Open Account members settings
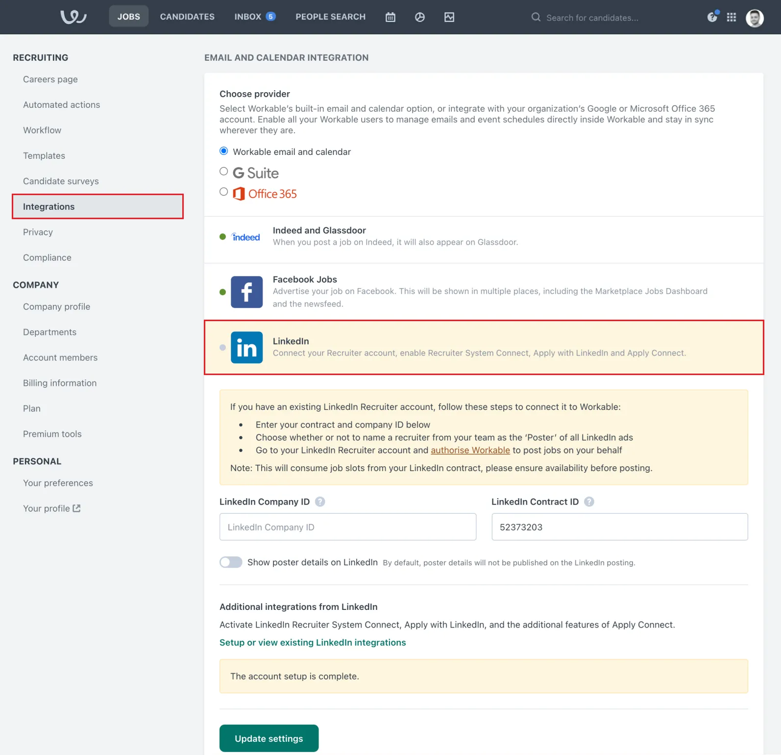This screenshot has height=755, width=781. 60,358
